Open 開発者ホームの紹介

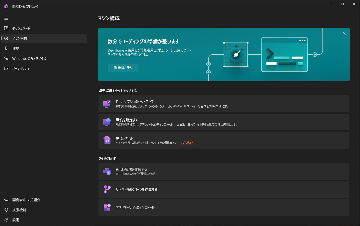tap(44, 200)
